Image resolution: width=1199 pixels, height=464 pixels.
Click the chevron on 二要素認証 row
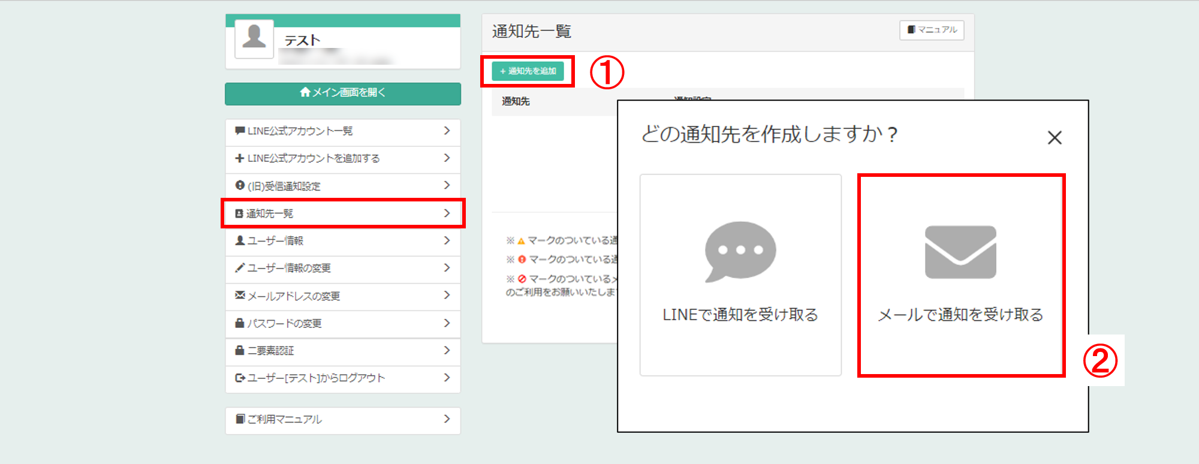pos(447,350)
